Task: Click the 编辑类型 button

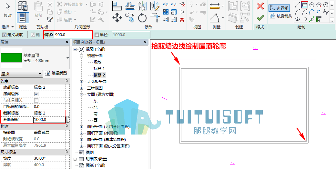Action: pos(56,73)
